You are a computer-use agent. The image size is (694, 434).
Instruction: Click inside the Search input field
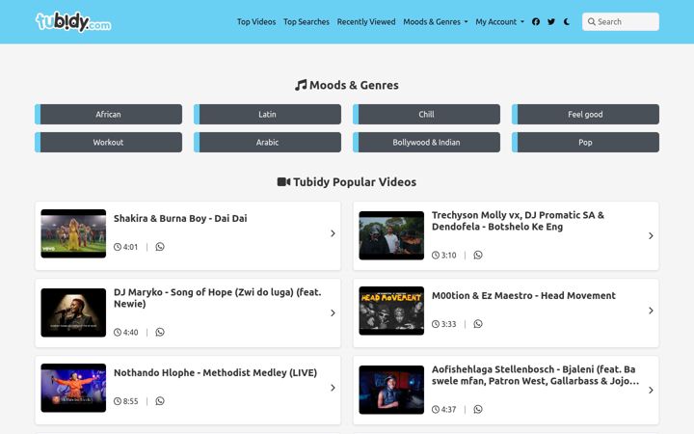coord(621,21)
